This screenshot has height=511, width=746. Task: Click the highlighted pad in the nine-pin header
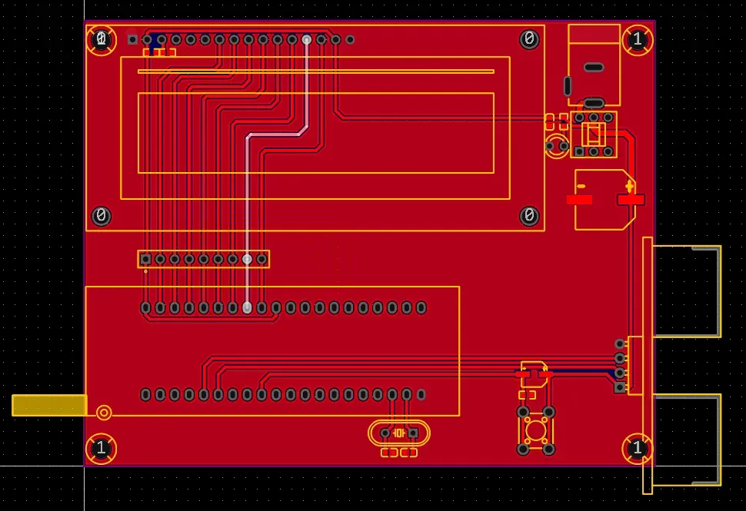(x=247, y=259)
